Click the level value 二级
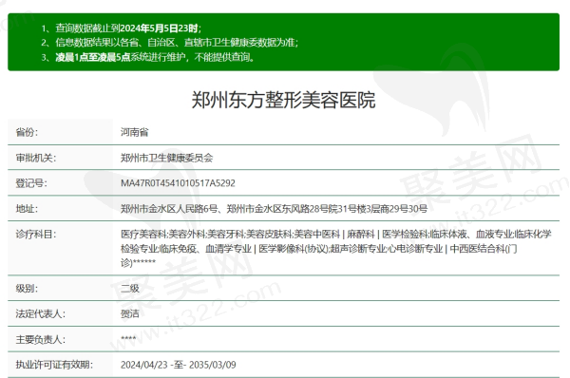 click(x=130, y=289)
